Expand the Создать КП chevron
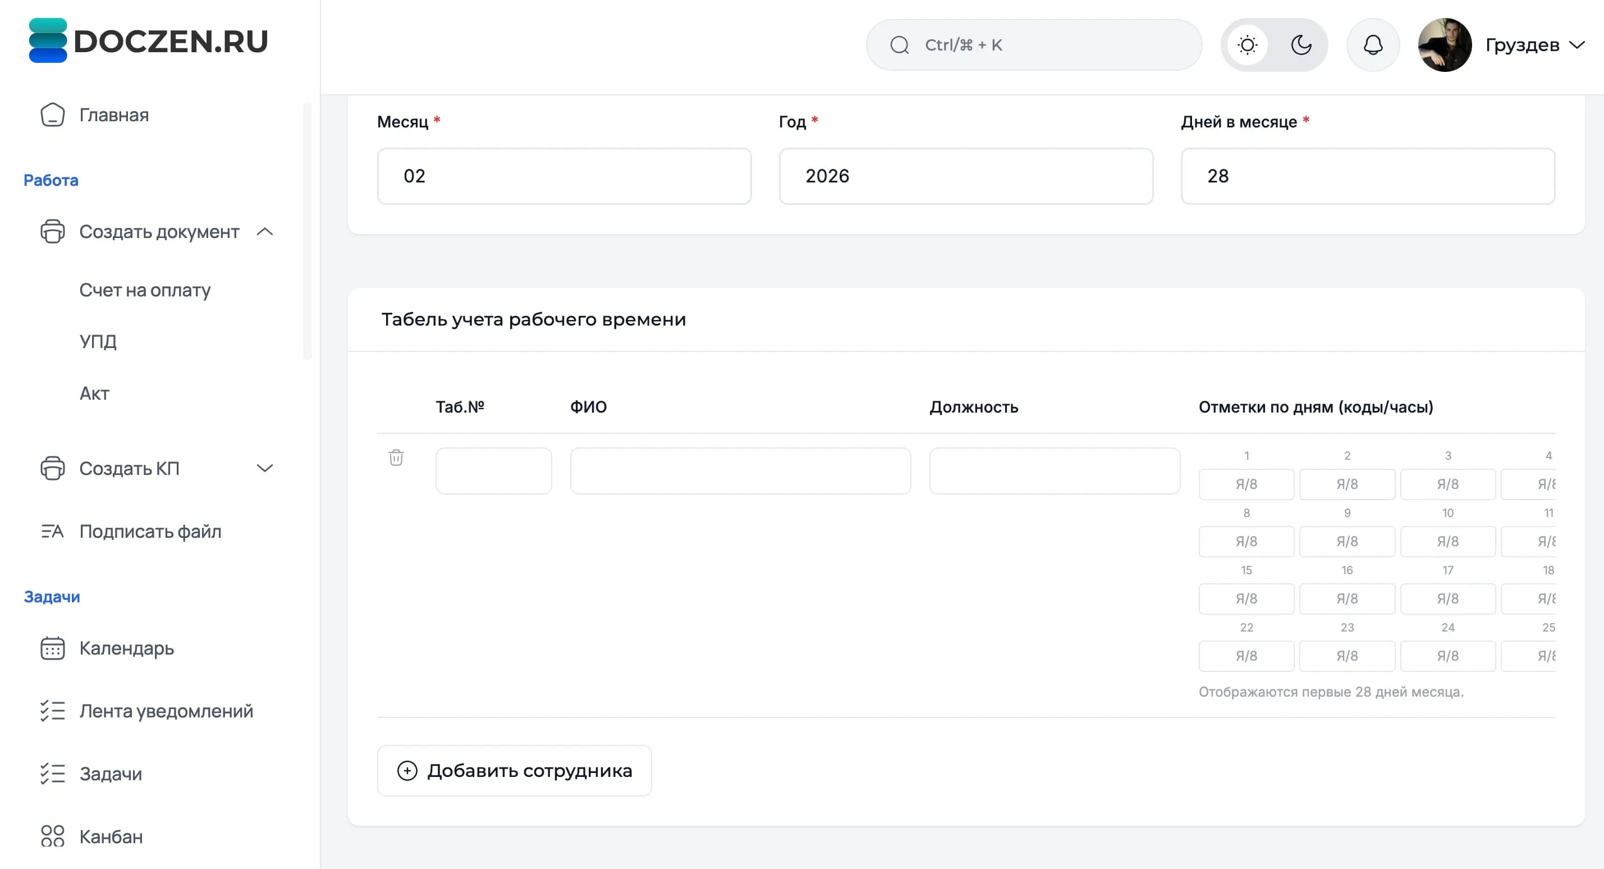 pyautogui.click(x=265, y=468)
